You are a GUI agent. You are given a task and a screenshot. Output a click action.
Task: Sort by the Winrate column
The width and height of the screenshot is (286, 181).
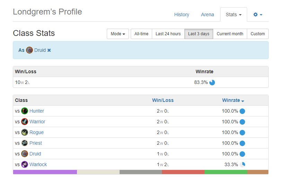click(x=233, y=100)
